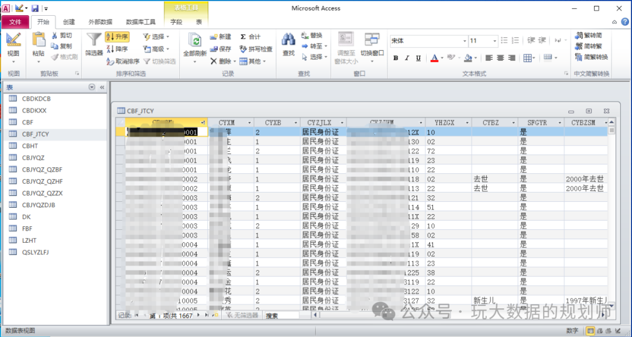Open the YHZGX column filter arrow
This screenshot has height=337, width=632.
tap(467, 122)
